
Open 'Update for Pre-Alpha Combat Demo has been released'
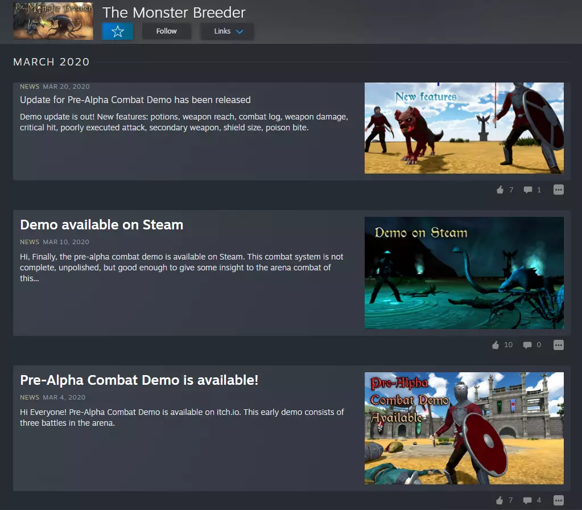135,100
